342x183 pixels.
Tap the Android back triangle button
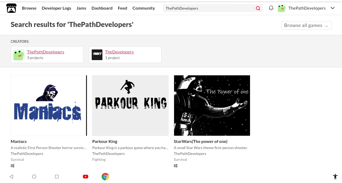coord(11,177)
